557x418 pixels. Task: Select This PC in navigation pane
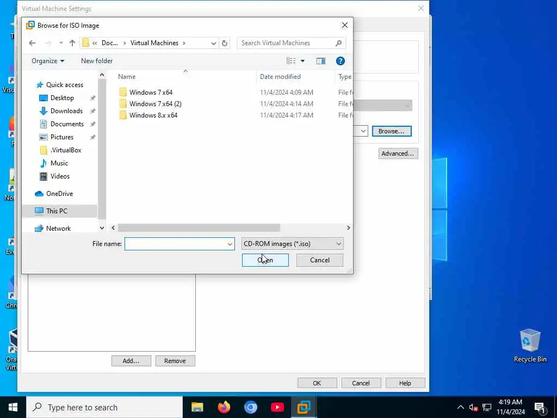point(57,211)
